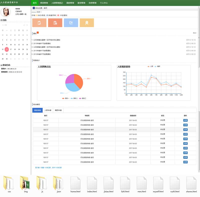Go to calendar's previous month arrow
Screen dimensions: 200x197
[x=24, y=25]
